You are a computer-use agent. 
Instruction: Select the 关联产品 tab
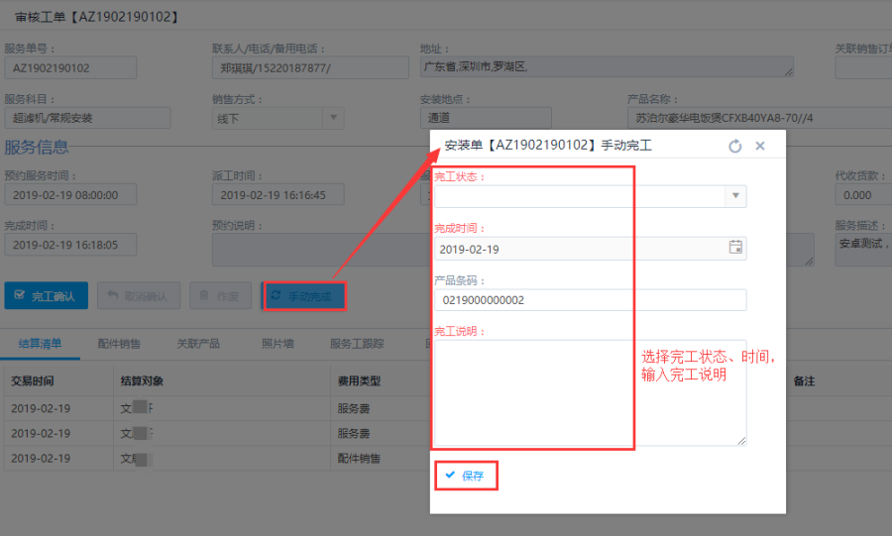198,344
